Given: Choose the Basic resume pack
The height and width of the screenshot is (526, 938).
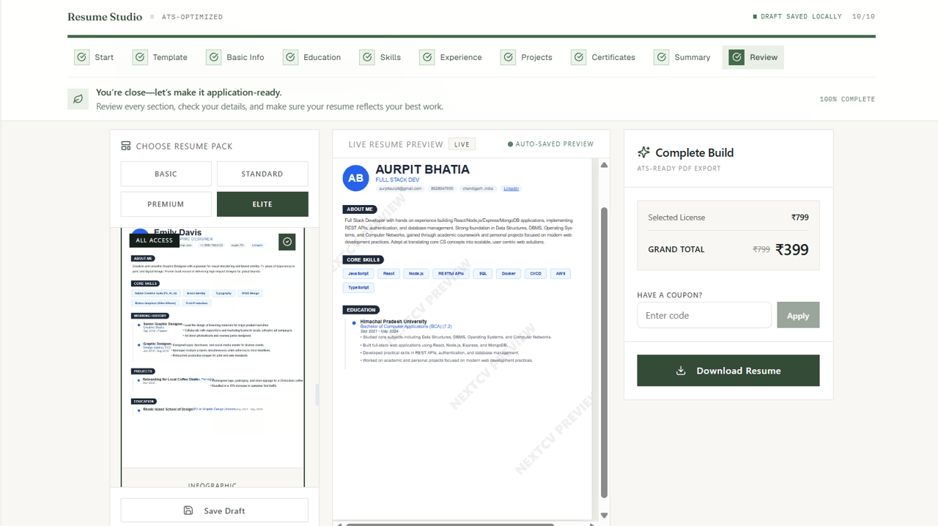Looking at the screenshot, I should pos(166,174).
